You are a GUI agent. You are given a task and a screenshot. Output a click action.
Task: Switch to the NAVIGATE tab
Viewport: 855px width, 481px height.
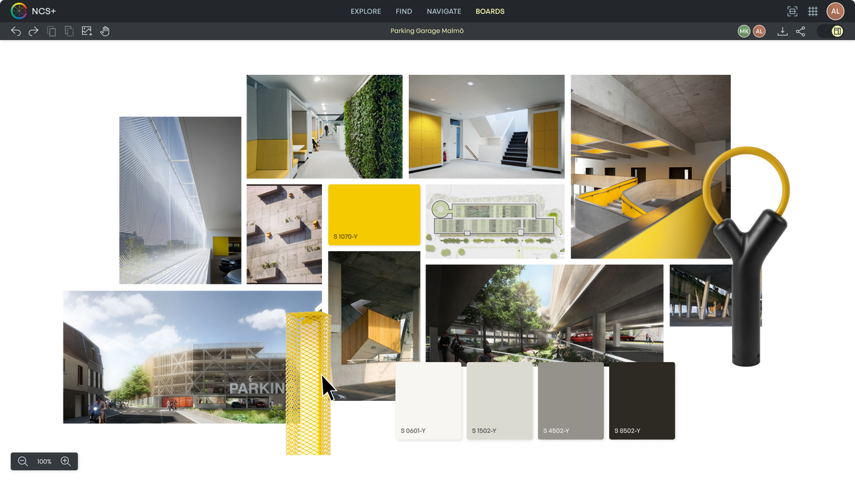tap(444, 11)
